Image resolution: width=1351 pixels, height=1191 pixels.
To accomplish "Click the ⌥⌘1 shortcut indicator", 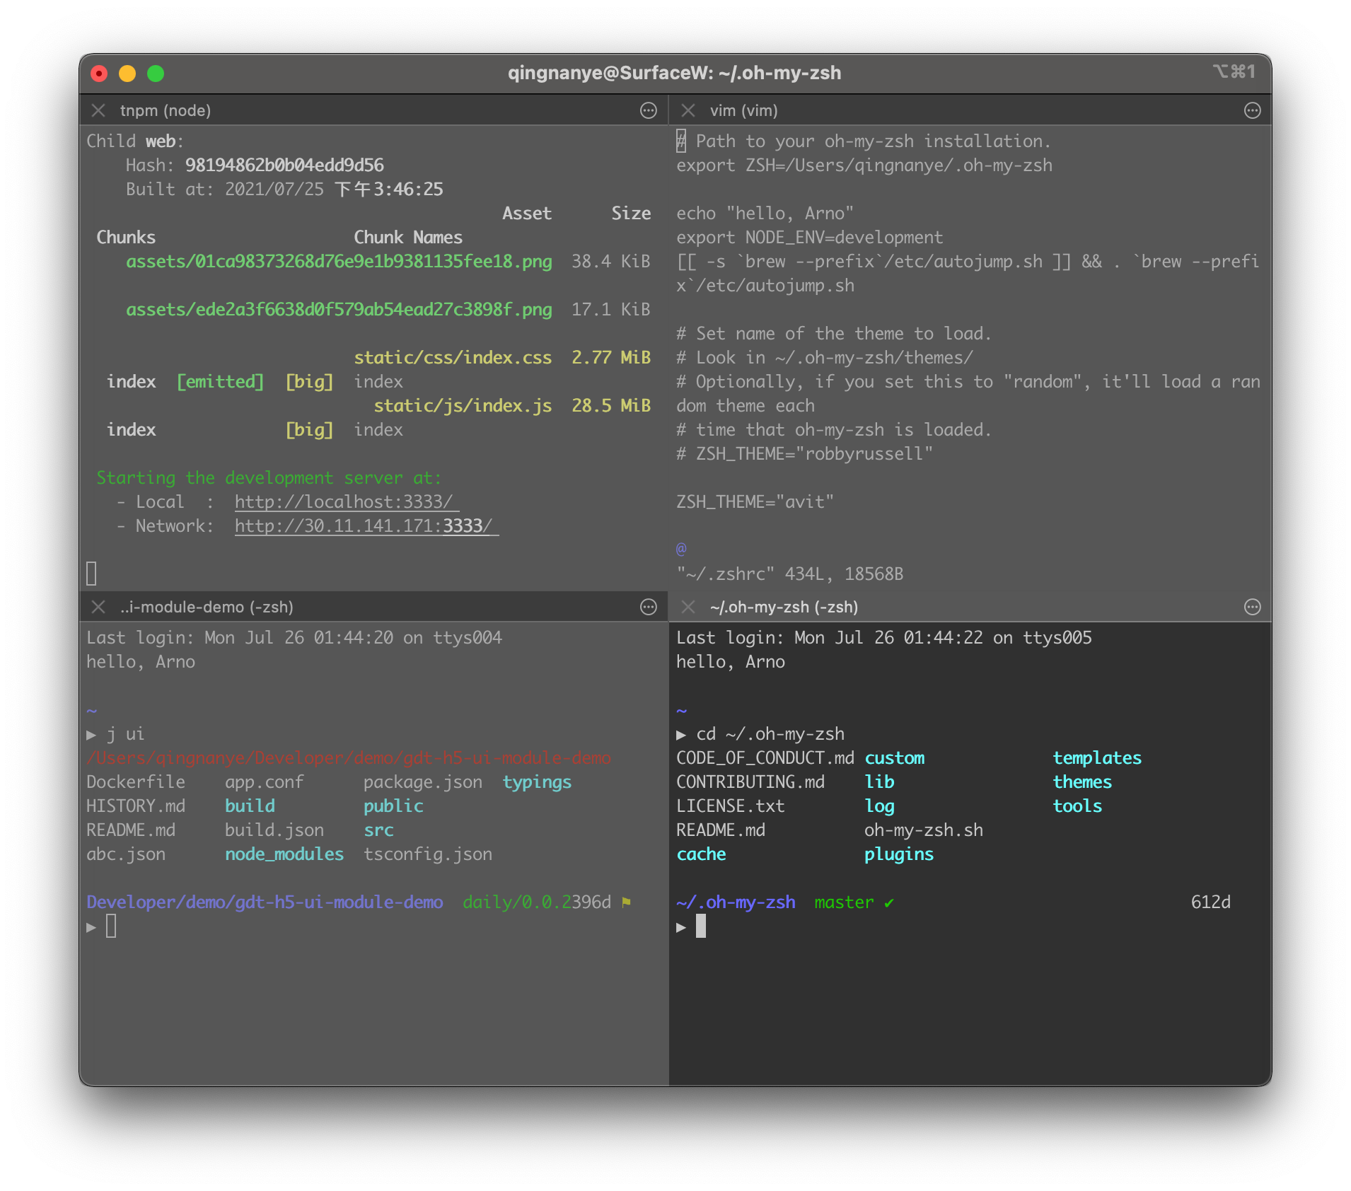I will pyautogui.click(x=1234, y=71).
